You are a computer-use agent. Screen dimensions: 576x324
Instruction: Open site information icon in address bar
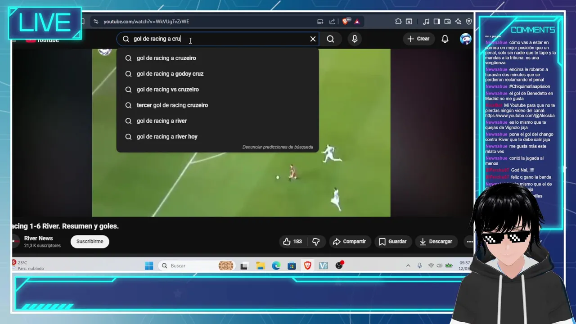tap(96, 22)
